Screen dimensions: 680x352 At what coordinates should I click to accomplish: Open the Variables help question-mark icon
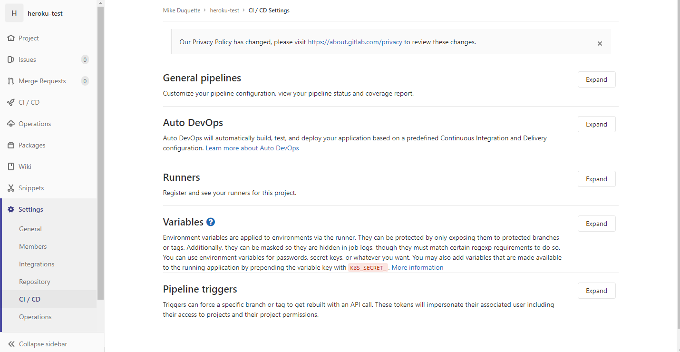(x=211, y=222)
